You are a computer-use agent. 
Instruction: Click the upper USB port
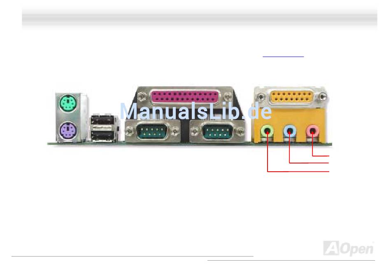coord(103,120)
